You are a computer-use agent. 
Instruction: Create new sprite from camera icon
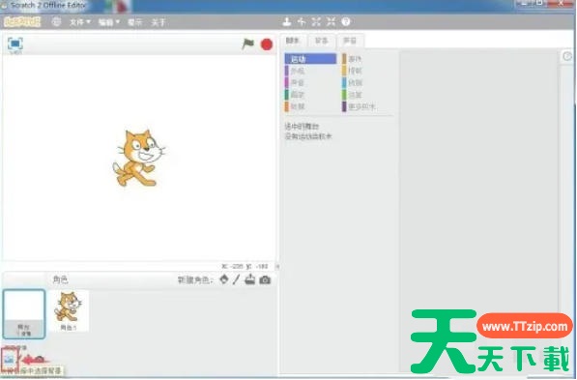point(265,279)
